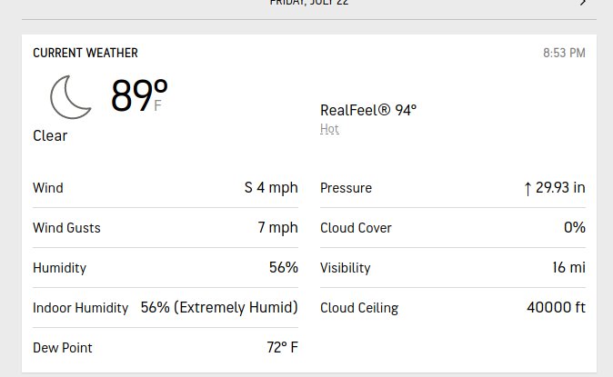Click the rising pressure arrow icon

528,189
